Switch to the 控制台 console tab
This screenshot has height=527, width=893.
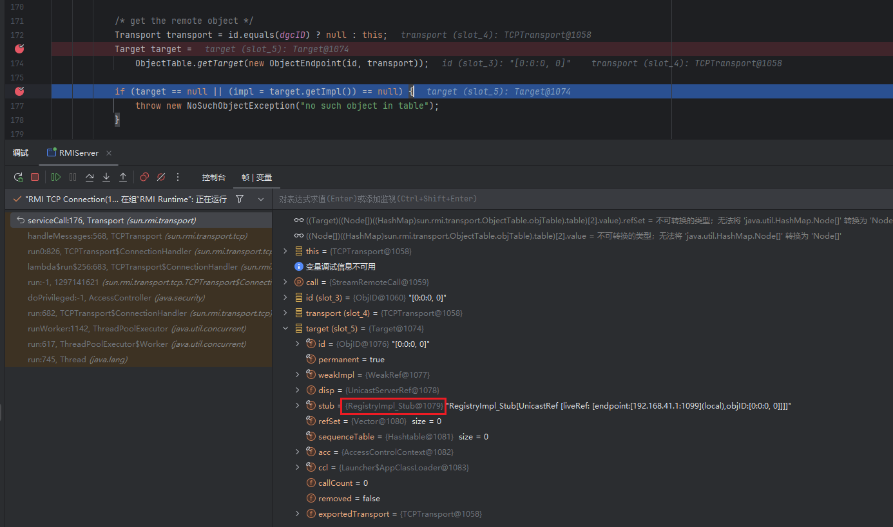(x=213, y=178)
